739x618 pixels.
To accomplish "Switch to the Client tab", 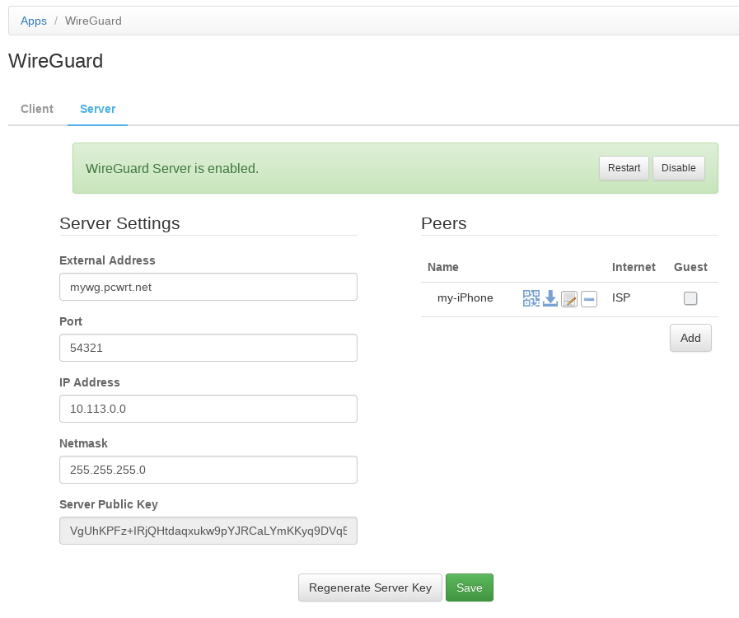I will coord(37,109).
